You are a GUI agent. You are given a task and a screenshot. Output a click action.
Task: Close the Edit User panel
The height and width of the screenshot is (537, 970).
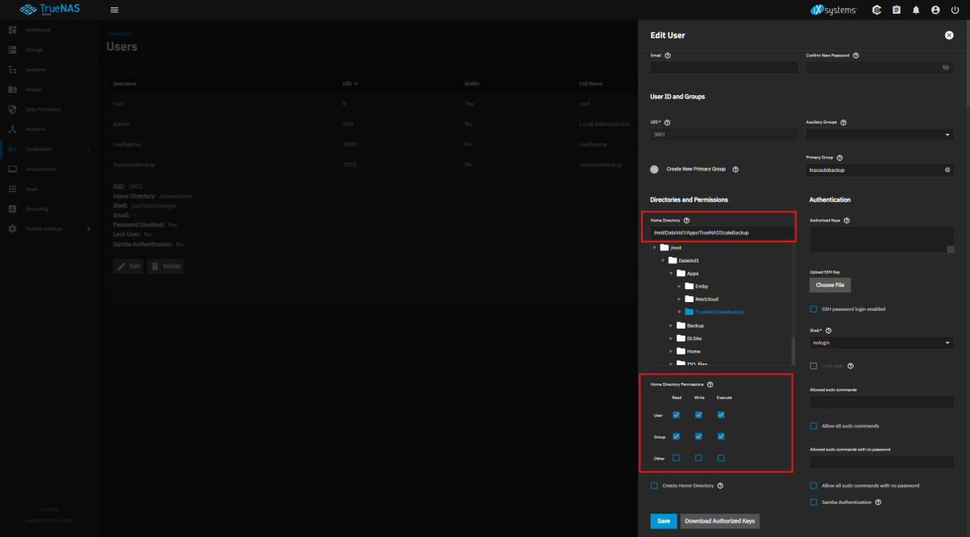[x=949, y=36]
